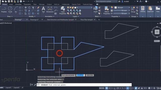Select the Arc tool
This screenshot has height=90, width=161.
point(16,9)
